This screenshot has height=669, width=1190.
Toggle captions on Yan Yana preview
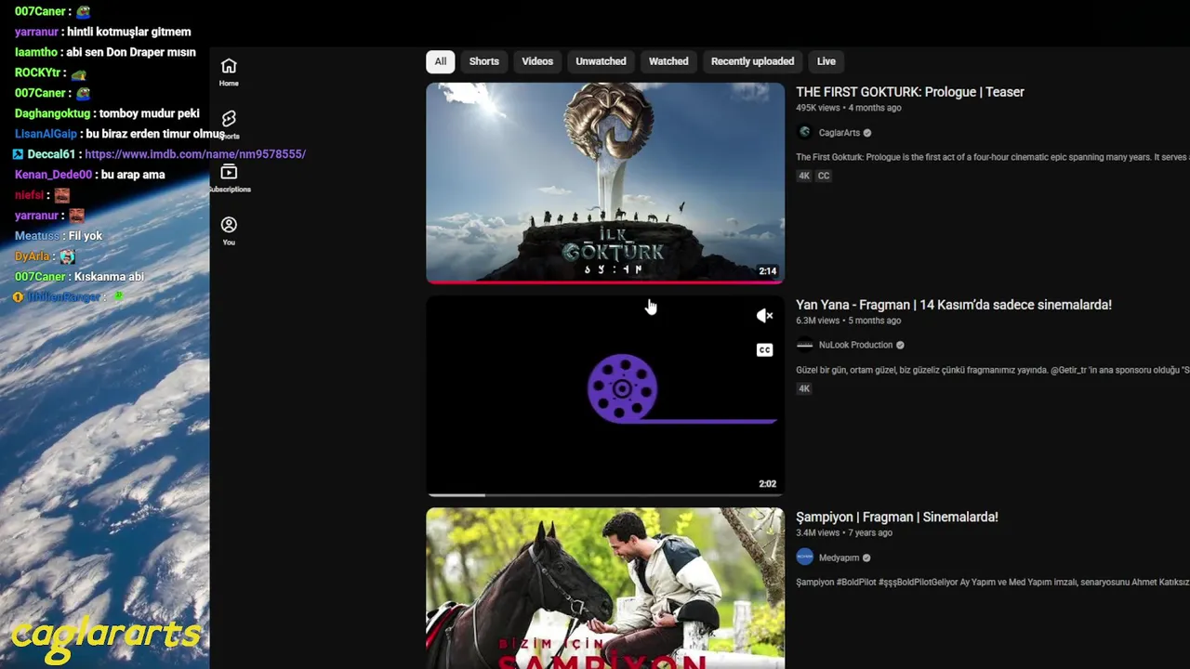point(764,350)
